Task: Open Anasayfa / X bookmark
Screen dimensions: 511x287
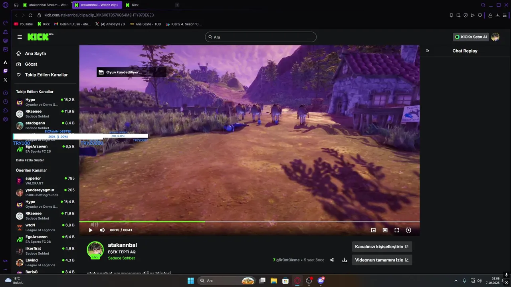Action: (x=110, y=24)
